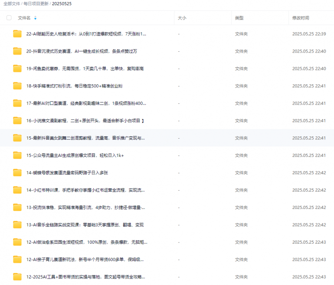Sort the list by 修改时间 column header

click(301, 18)
